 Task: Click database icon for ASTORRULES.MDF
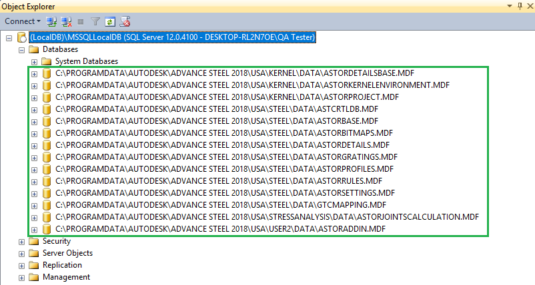click(x=47, y=181)
